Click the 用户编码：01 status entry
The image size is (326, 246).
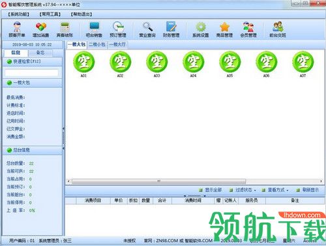click(x=22, y=241)
